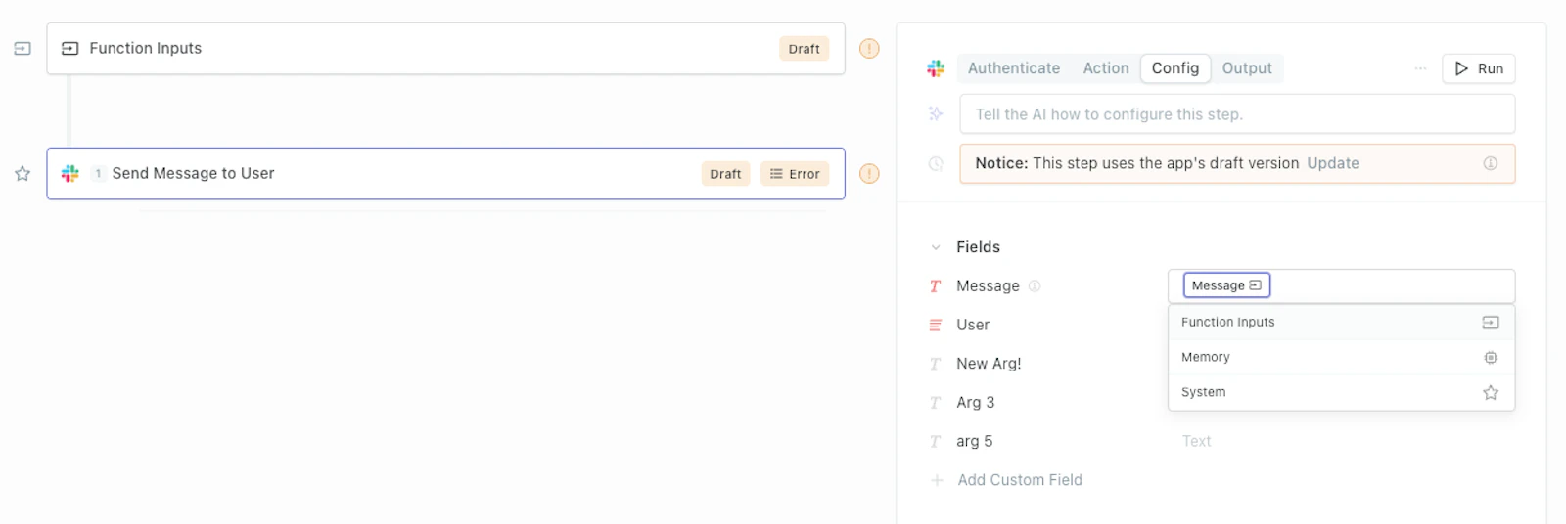Click the Update link in the notice

(1333, 163)
